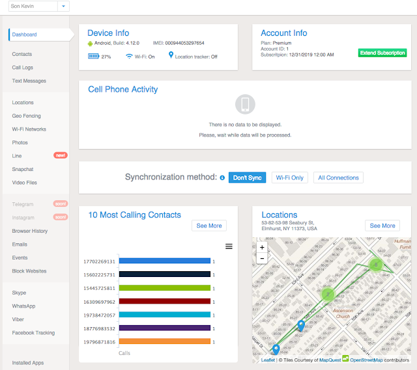417x370 pixels.
Task: Click the synchronization method info icon
Action: click(222, 178)
